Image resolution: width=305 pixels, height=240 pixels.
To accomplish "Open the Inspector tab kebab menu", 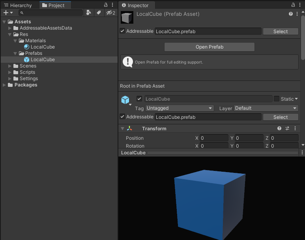I will [x=300, y=5].
